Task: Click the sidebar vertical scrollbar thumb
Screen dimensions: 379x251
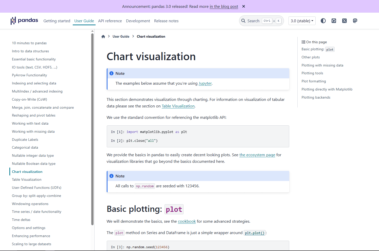Action: (92, 129)
